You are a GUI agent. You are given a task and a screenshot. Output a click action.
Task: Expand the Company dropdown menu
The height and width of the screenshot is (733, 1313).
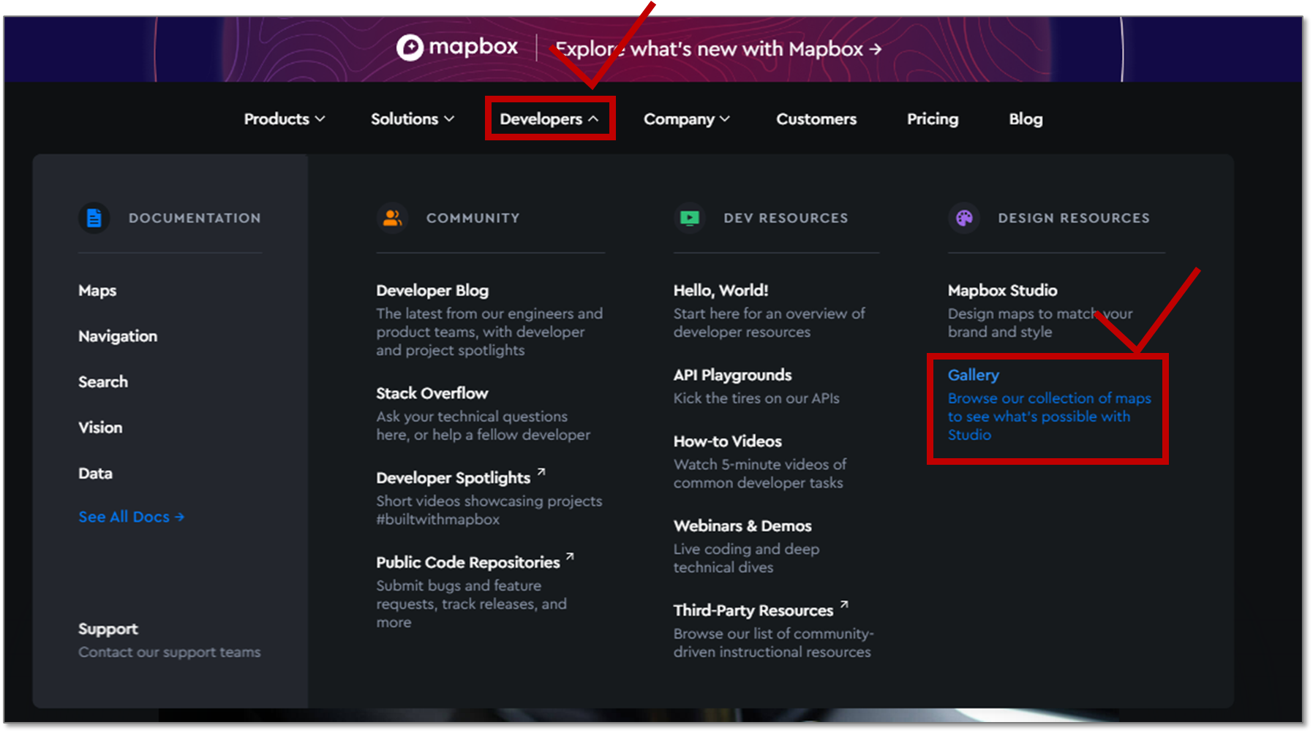687,118
